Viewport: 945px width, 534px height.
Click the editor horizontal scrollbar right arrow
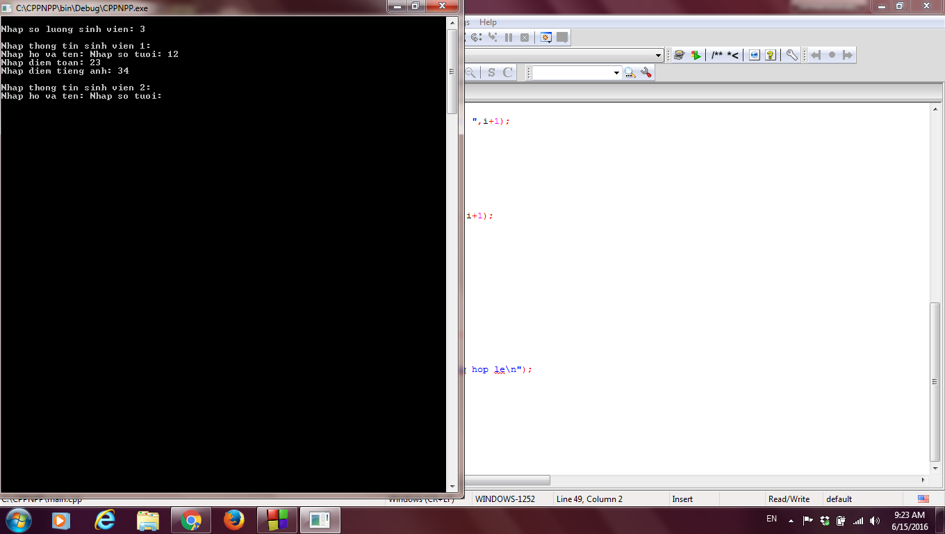point(923,480)
